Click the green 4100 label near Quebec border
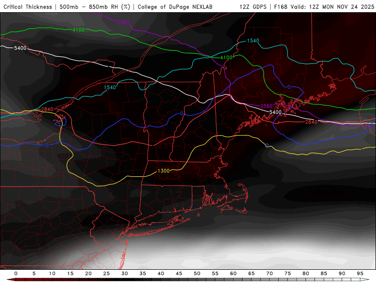The width and height of the screenshot is (376, 282). [x=226, y=57]
